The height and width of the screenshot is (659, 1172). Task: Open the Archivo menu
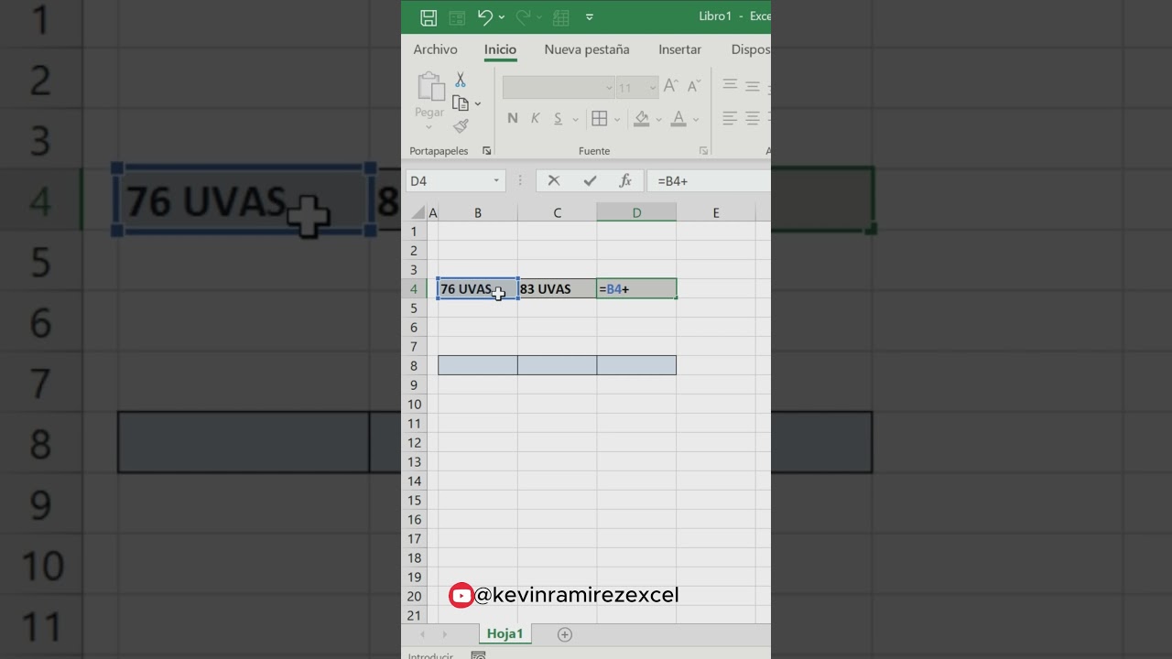(x=435, y=49)
